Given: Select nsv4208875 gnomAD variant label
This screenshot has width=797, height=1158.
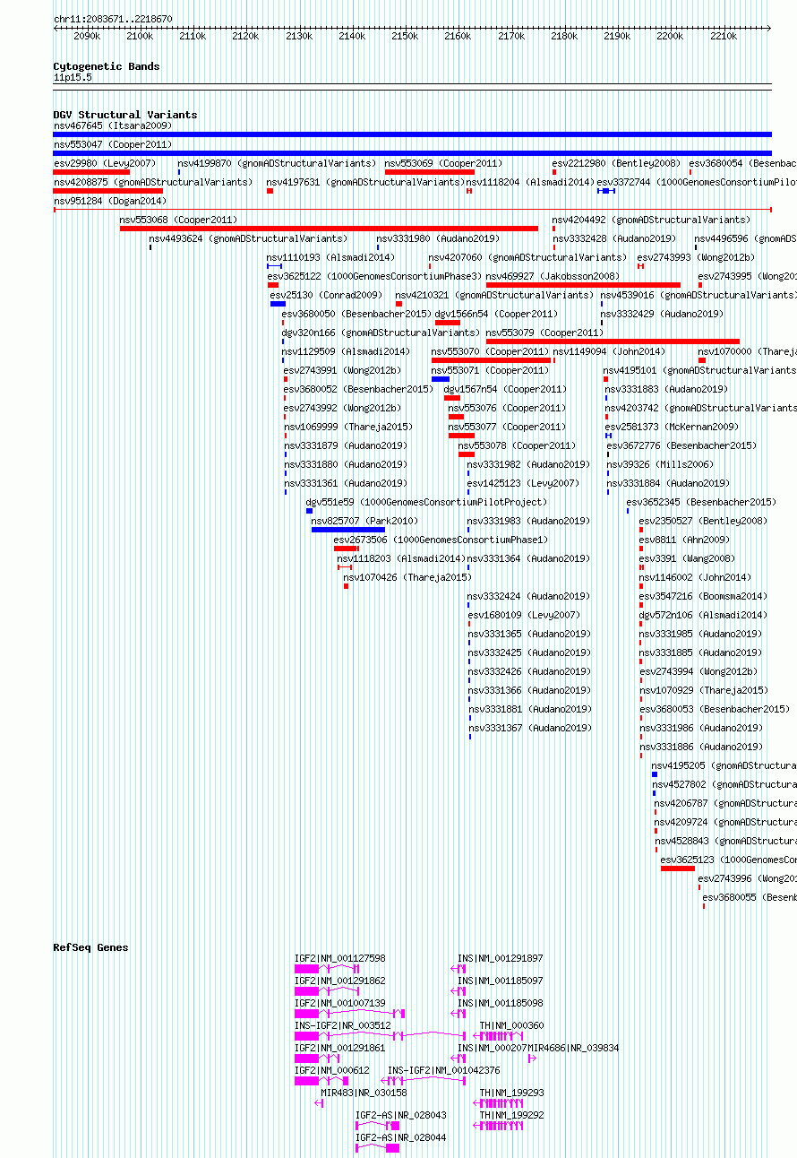Looking at the screenshot, I should [152, 182].
